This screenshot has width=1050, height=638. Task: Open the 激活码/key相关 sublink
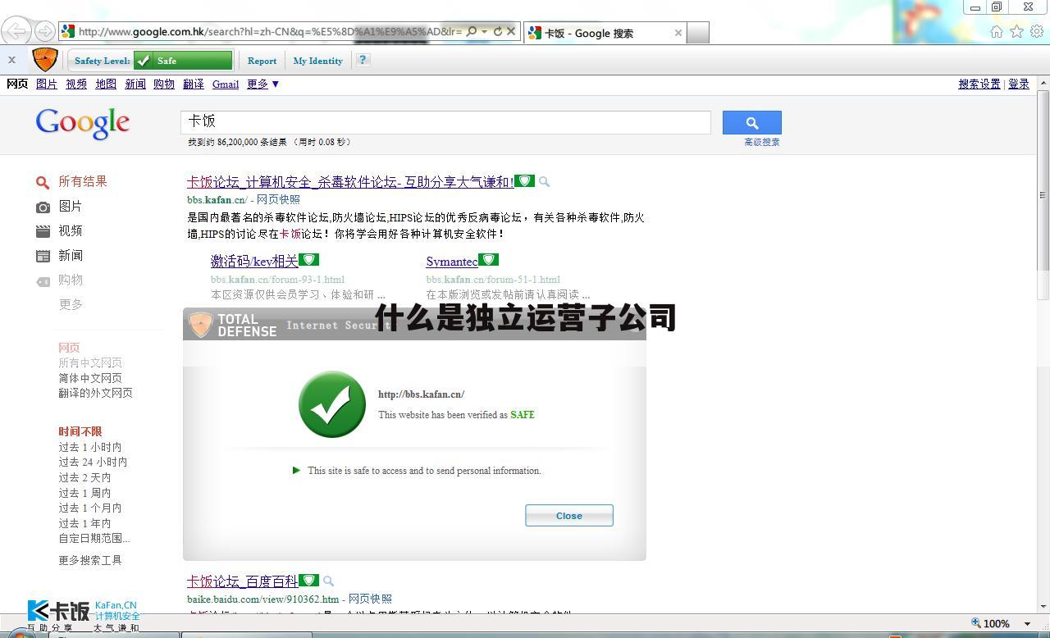(254, 262)
